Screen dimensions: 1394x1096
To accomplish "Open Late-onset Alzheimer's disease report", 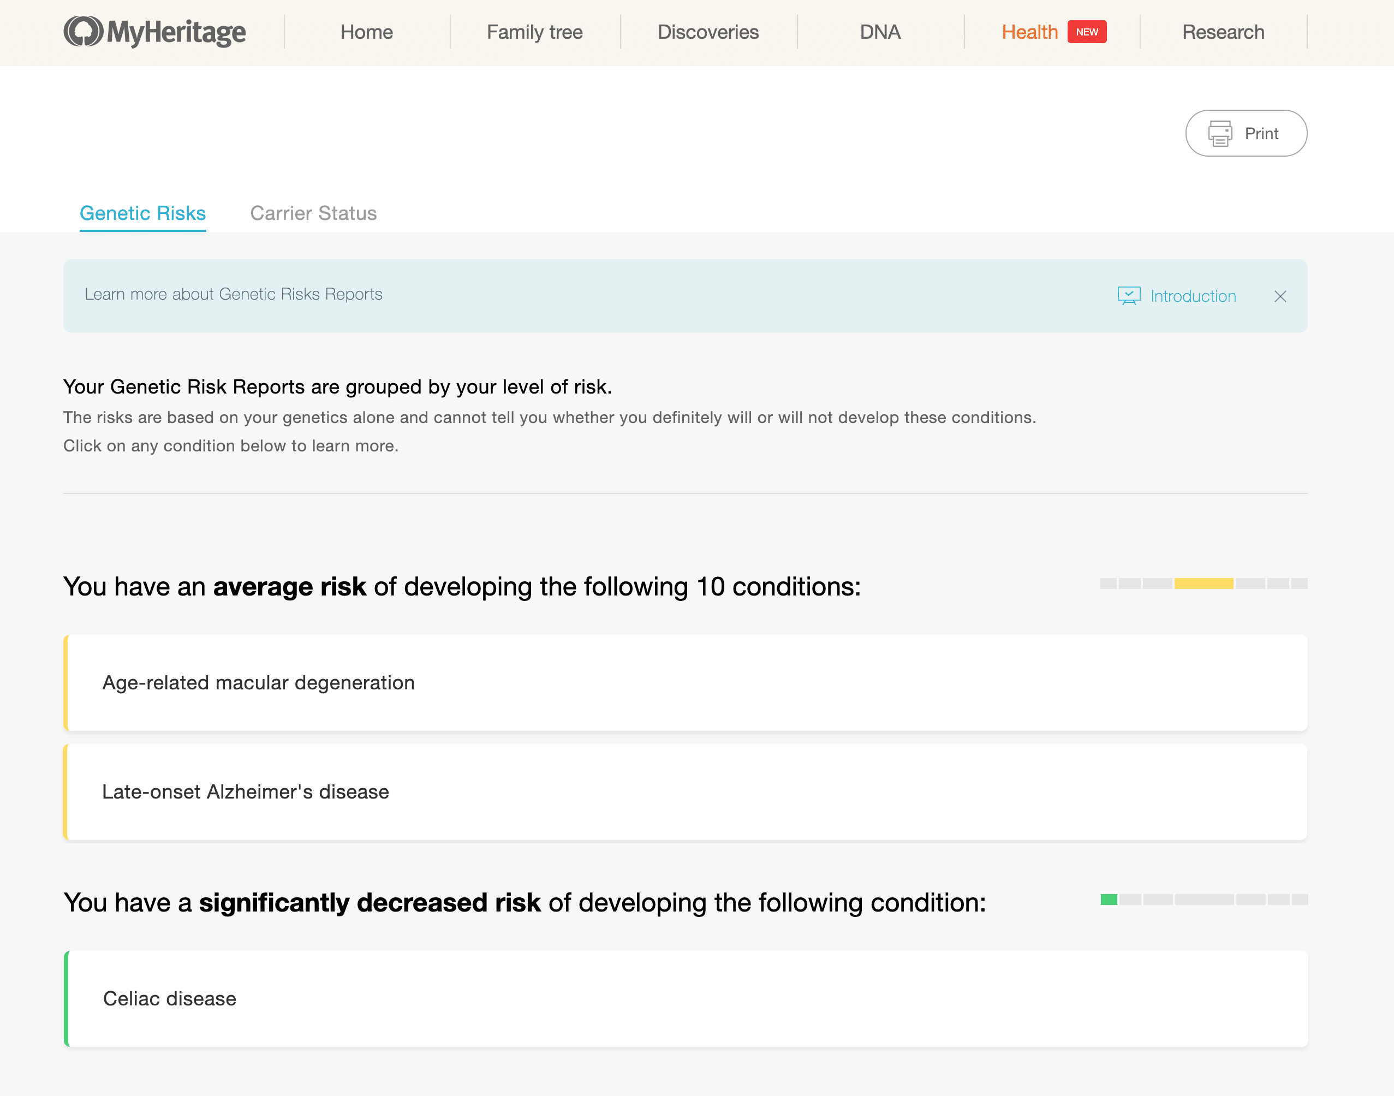I will [246, 792].
